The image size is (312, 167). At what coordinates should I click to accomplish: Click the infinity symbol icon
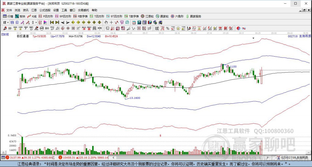[x=244, y=28]
